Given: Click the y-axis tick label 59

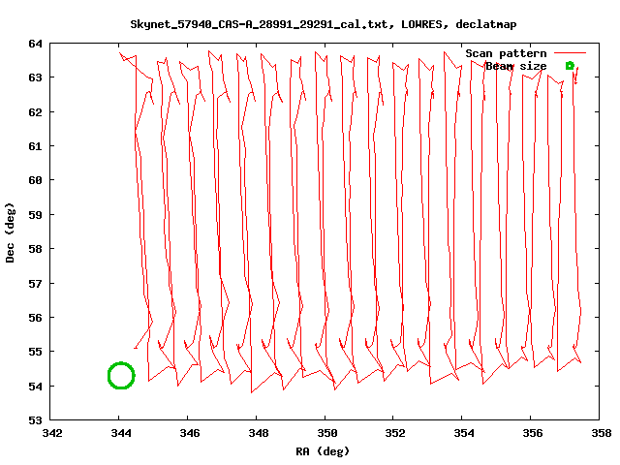Looking at the screenshot, I should (x=35, y=215).
